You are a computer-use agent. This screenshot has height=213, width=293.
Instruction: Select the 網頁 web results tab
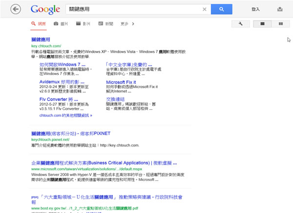tap(39, 24)
